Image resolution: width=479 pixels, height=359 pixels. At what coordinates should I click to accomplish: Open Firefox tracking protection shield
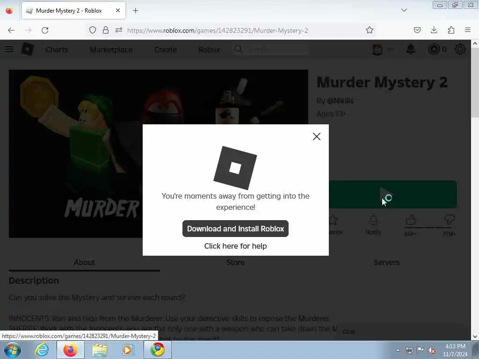tap(93, 30)
